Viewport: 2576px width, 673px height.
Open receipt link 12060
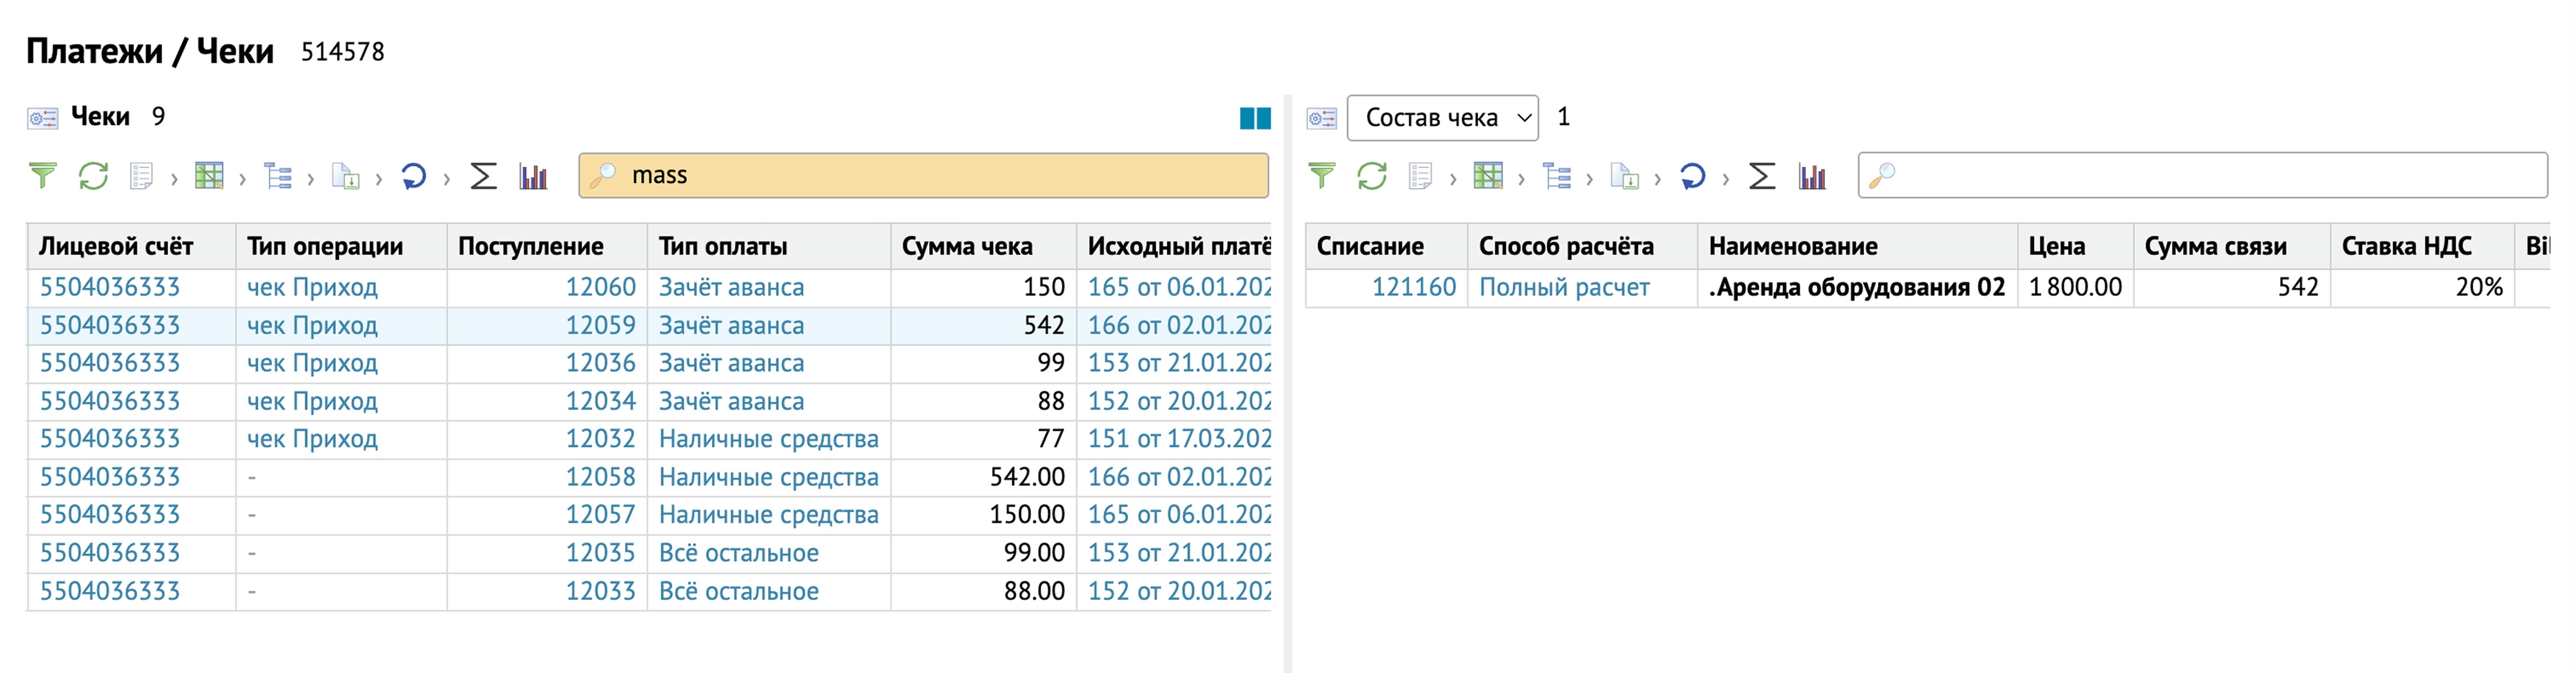pyautogui.click(x=600, y=287)
